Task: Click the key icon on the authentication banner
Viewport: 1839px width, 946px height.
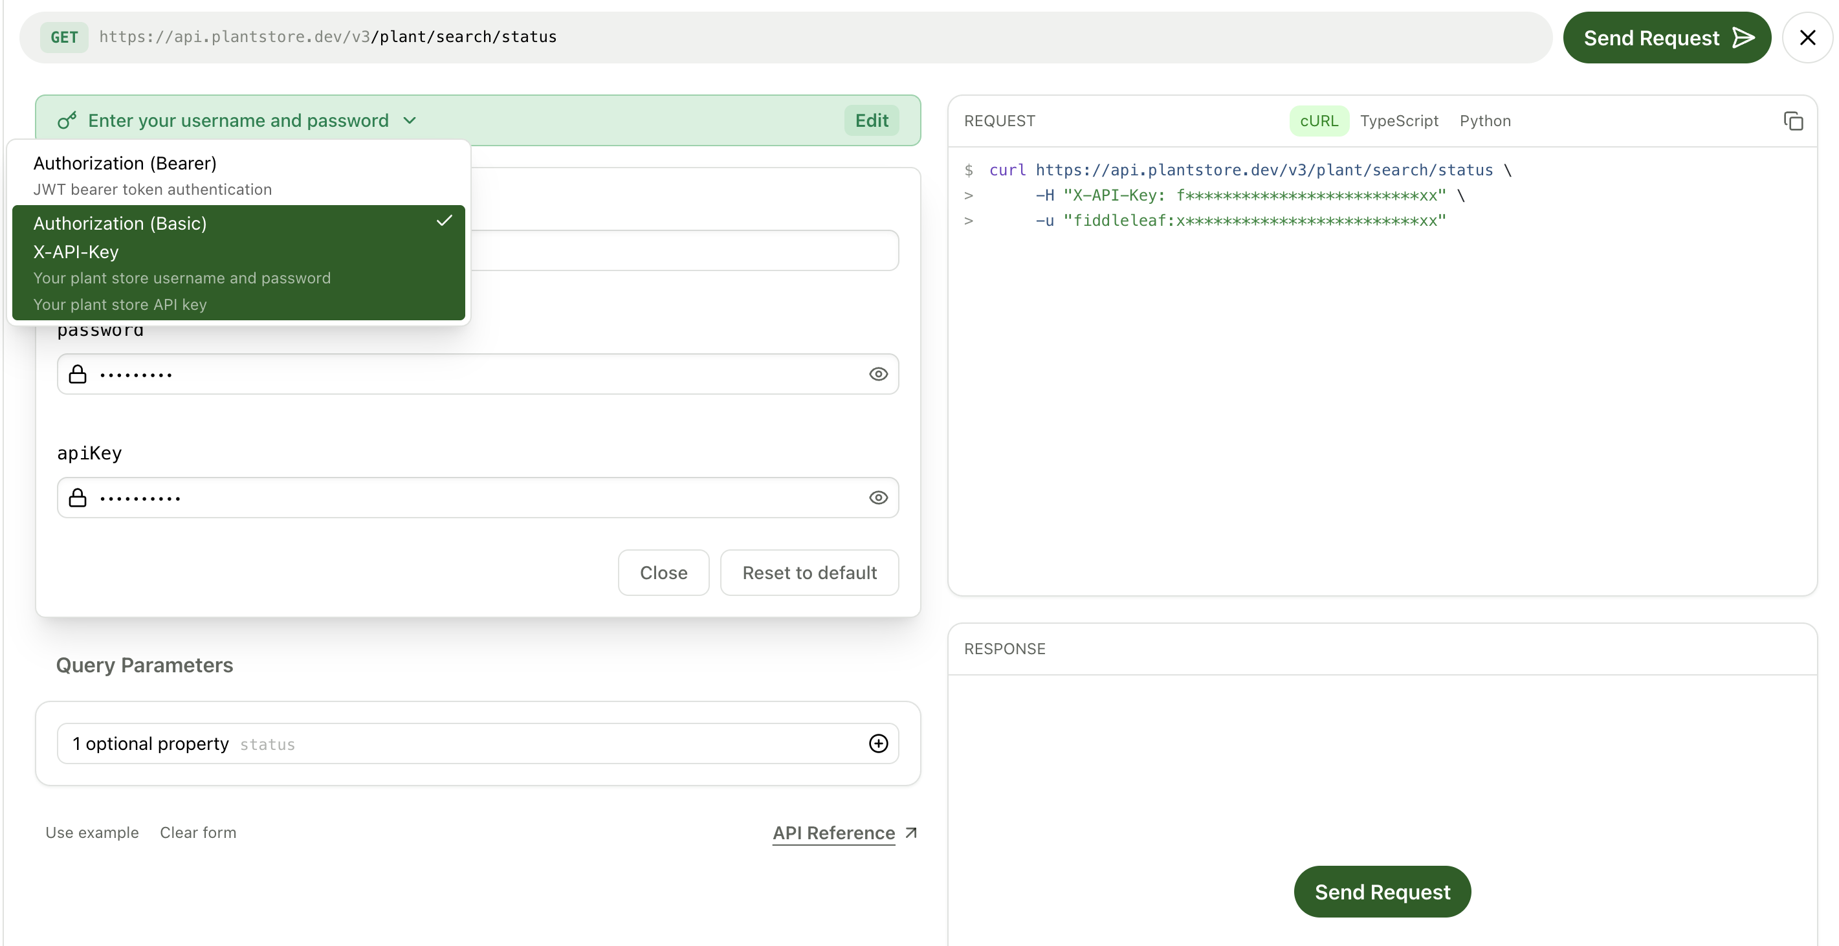Action: 67,120
